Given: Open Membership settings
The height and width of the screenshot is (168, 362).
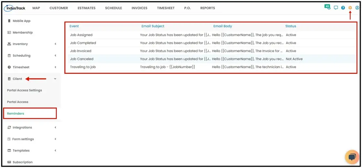Looking at the screenshot, I should click(x=23, y=32).
